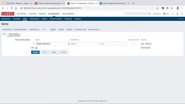
Task: Click Test for step 1
Action: click(142, 44)
